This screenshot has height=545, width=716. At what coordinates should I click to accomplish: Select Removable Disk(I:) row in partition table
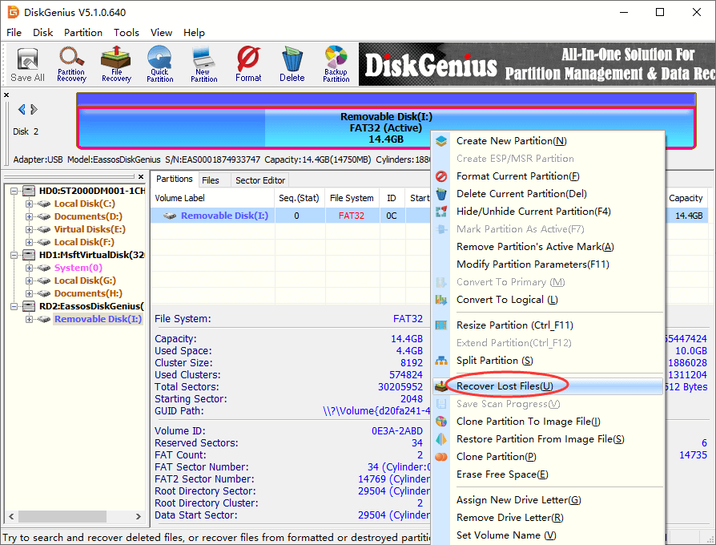[x=224, y=216]
